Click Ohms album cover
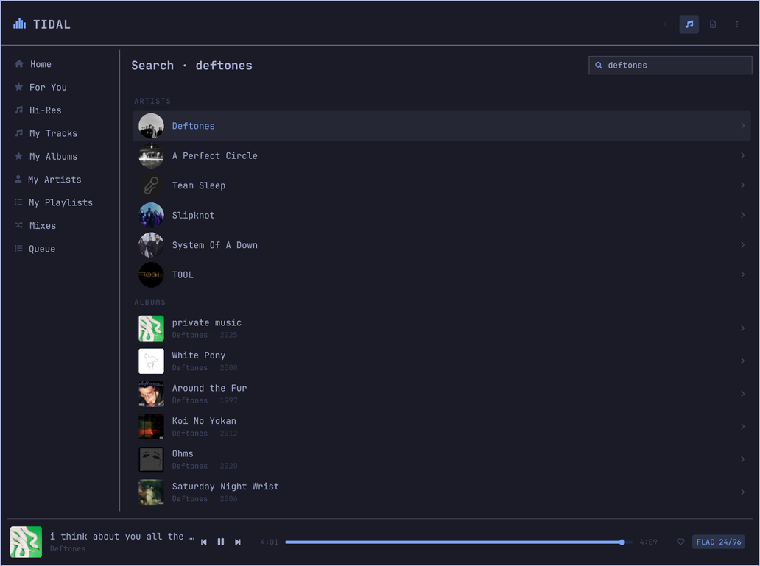This screenshot has height=566, width=760. [x=151, y=459]
